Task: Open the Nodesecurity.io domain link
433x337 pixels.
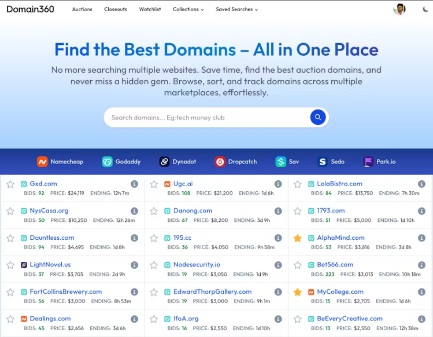Action: tap(197, 265)
